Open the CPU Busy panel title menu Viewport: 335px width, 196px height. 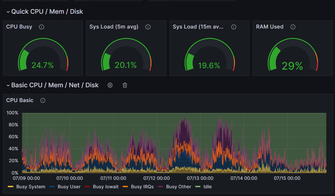(19, 27)
